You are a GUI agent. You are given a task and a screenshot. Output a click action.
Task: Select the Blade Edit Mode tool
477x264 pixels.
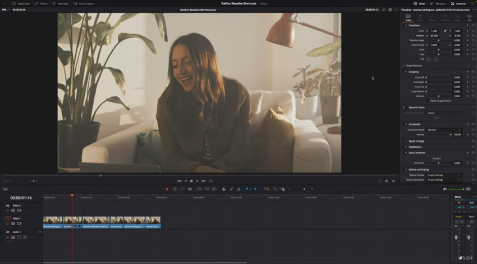[190, 189]
